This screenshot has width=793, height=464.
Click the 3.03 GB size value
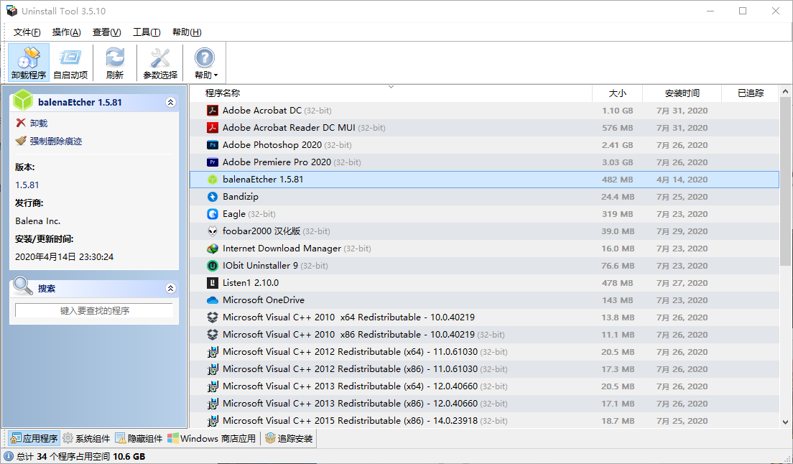(617, 162)
